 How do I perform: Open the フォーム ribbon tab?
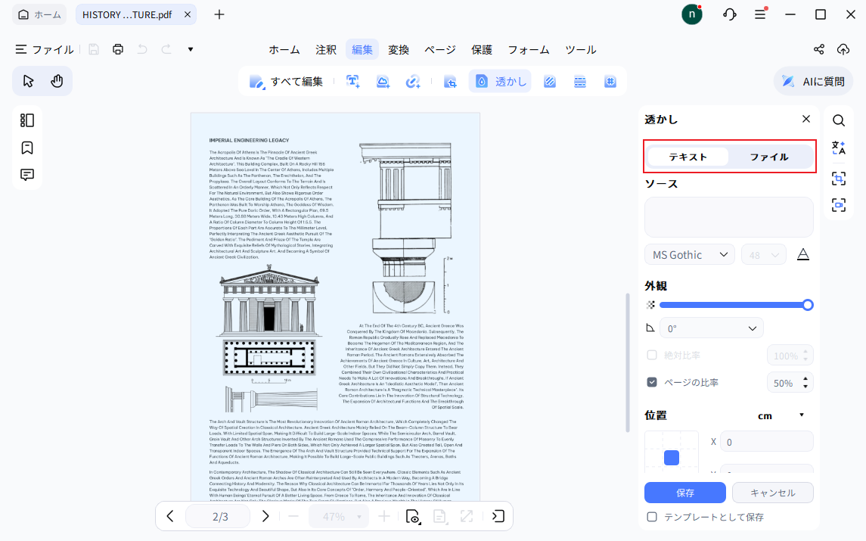click(529, 49)
